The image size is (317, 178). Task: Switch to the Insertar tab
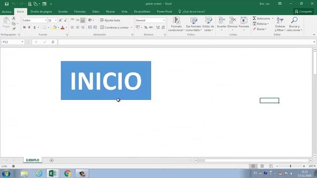click(x=63, y=12)
